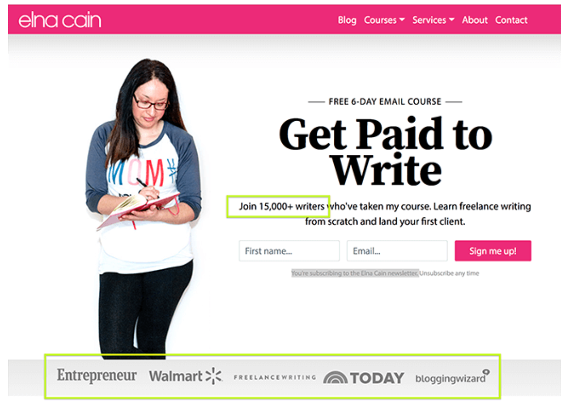Screen dimensions: 574x406
Task: Click the Freelance Writing logo
Action: (x=275, y=377)
